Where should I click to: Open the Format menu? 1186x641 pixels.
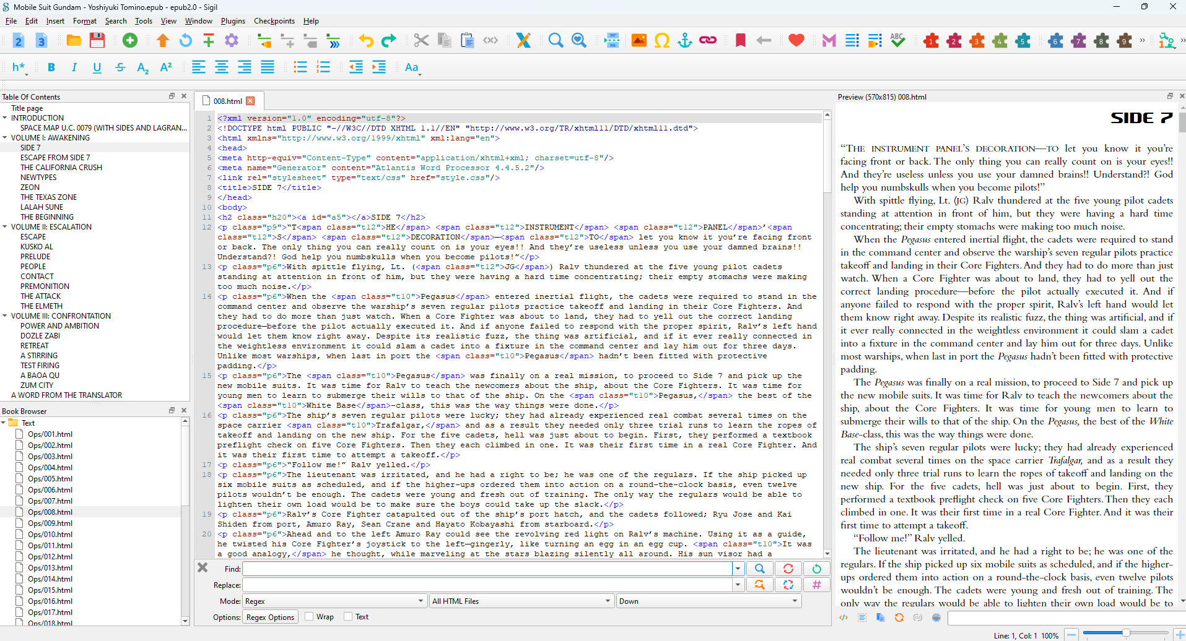coord(85,21)
